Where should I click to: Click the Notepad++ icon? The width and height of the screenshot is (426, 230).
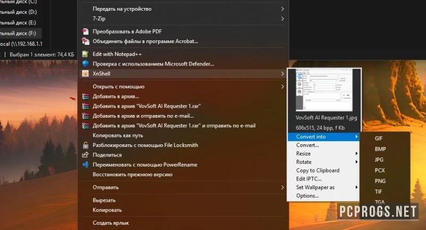pos(85,54)
